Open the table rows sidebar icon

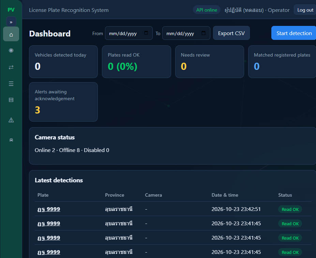coord(11,100)
